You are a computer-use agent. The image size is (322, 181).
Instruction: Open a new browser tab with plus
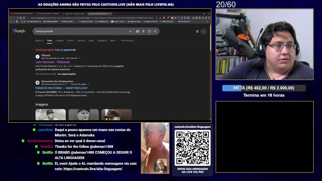tap(115, 14)
